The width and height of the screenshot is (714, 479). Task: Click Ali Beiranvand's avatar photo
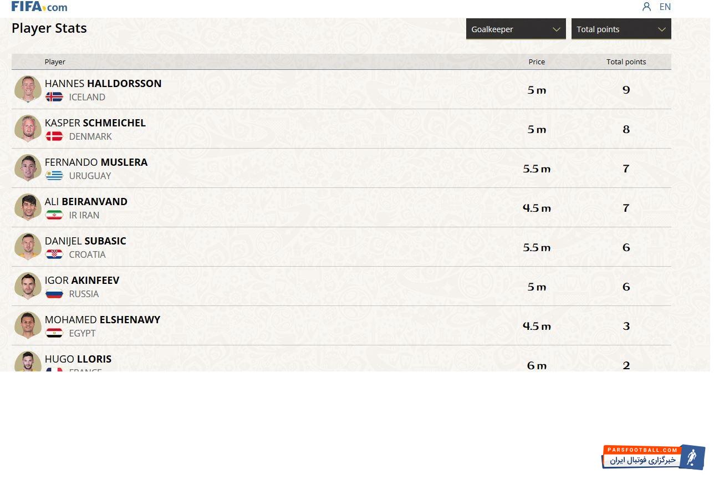point(28,207)
